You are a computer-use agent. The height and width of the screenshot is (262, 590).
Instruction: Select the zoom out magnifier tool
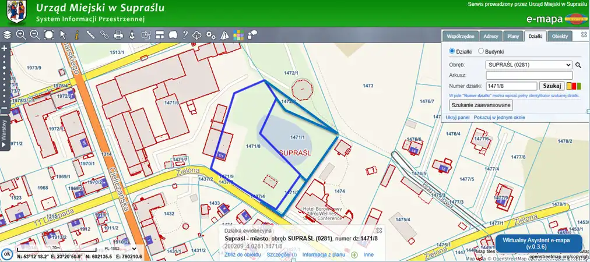tap(34, 35)
